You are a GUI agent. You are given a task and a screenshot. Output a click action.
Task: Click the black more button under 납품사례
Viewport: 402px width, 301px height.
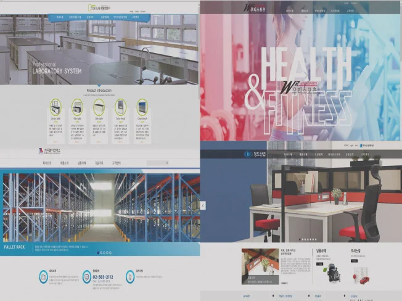tap(319, 264)
